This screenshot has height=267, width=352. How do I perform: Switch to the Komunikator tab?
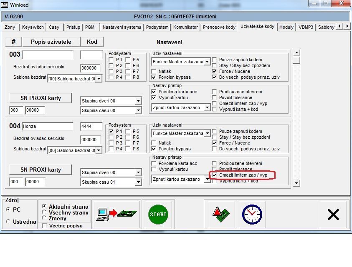coord(185,27)
